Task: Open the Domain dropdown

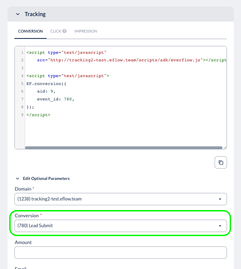Action: (121, 199)
